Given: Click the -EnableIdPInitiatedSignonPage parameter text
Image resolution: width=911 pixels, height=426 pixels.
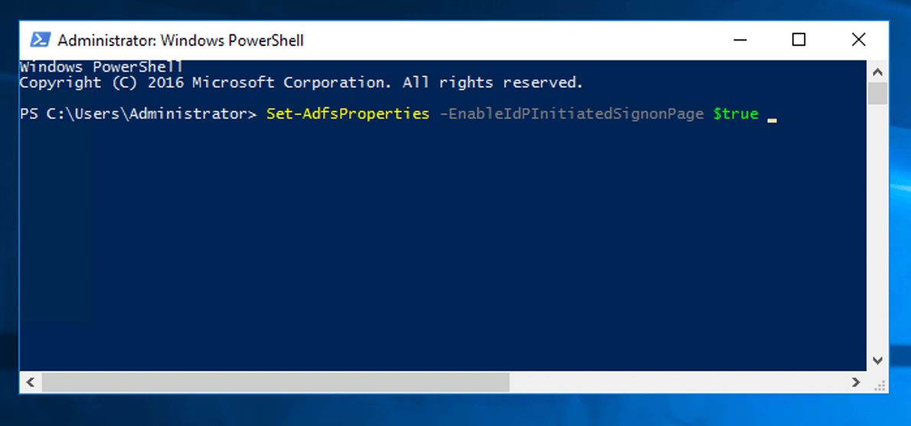Looking at the screenshot, I should pos(571,114).
